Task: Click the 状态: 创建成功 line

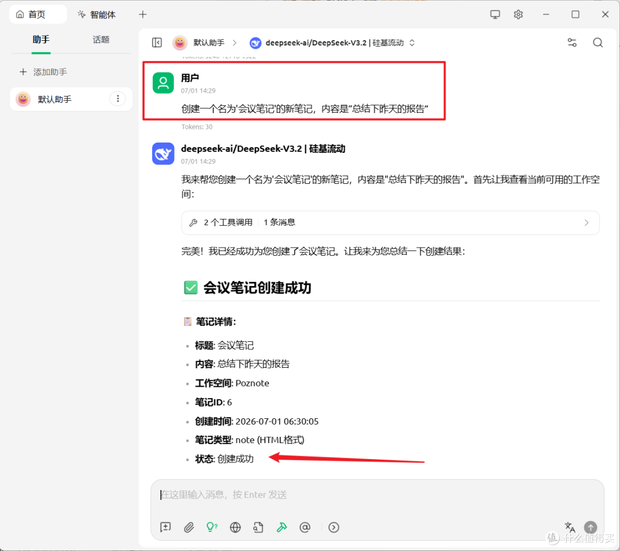Action: point(224,458)
